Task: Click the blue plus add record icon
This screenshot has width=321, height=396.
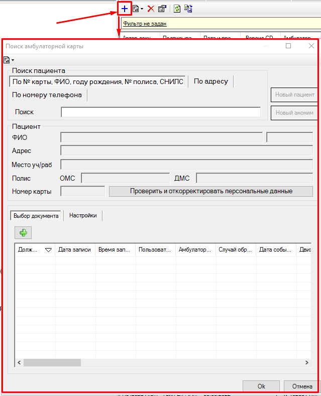Action: click(125, 9)
